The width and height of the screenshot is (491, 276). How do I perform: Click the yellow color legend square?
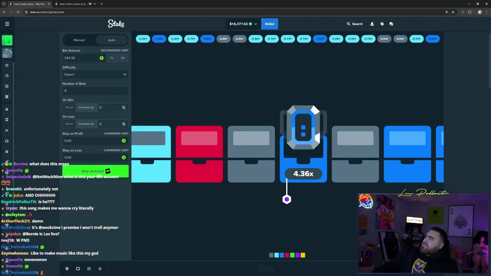pyautogui.click(x=303, y=255)
